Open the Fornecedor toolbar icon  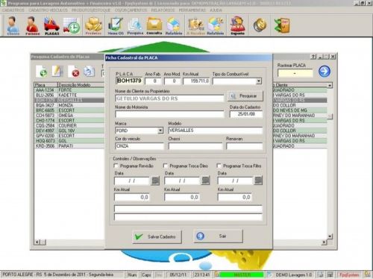point(32,25)
